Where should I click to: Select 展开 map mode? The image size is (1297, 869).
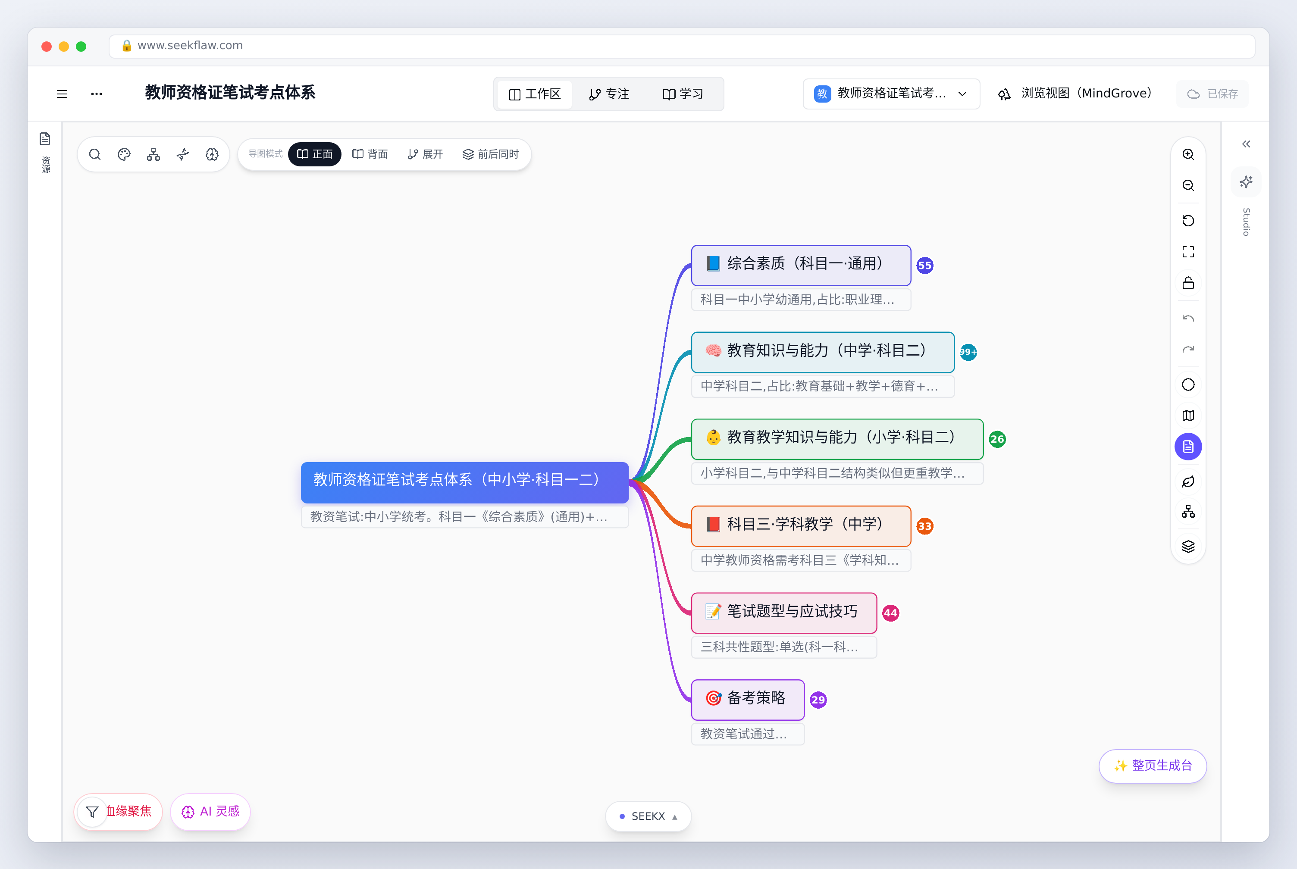[x=425, y=154]
